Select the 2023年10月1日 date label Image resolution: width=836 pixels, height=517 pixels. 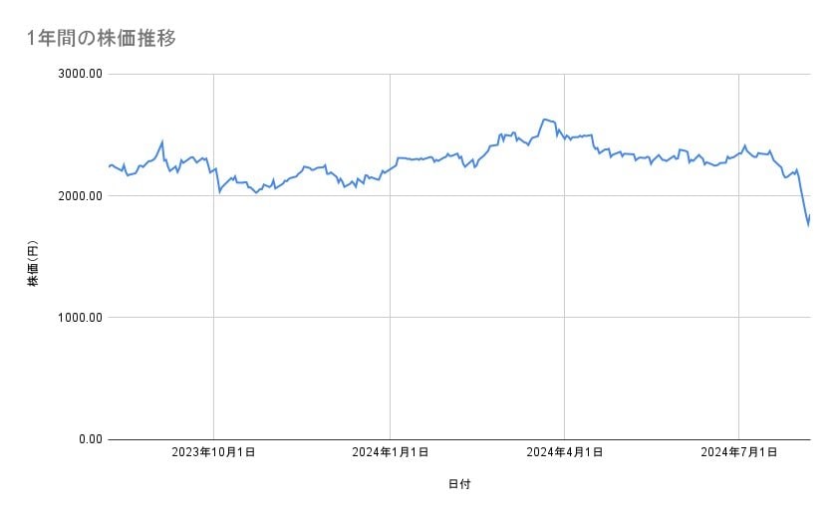pos(214,453)
